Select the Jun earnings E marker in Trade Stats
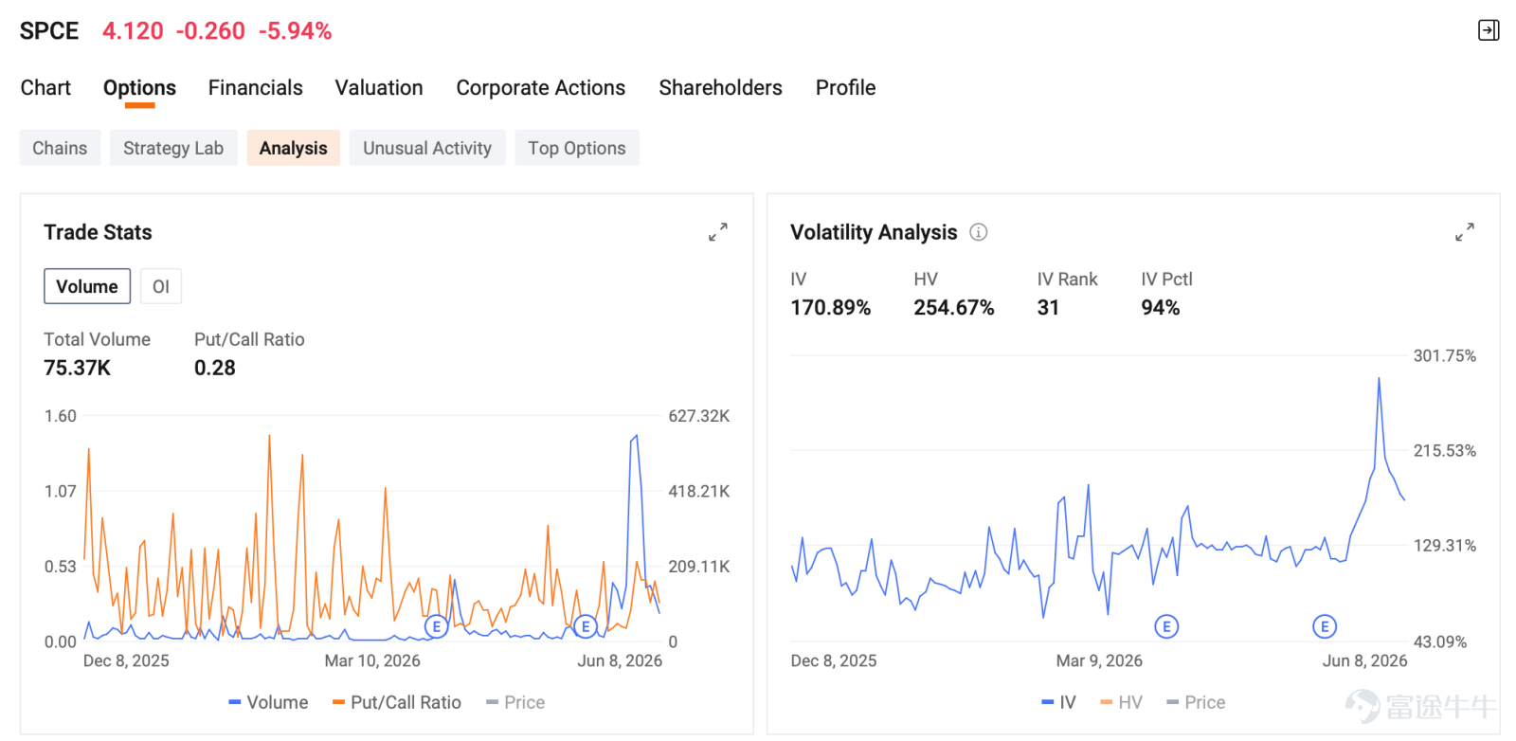Viewport: 1516px width, 741px height. [x=586, y=626]
